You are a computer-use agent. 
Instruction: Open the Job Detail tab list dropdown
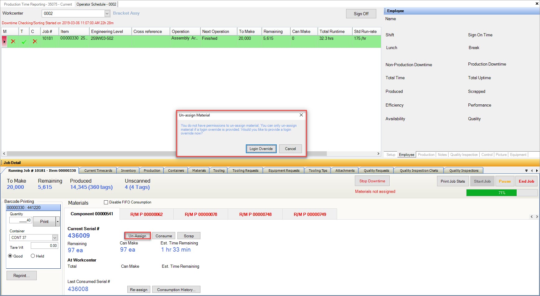526,171
